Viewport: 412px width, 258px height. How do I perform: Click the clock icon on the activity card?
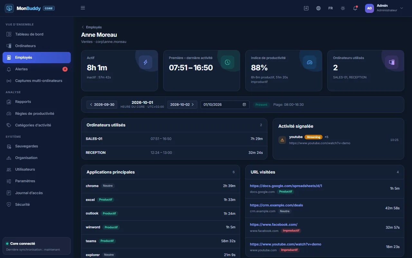[x=228, y=62]
